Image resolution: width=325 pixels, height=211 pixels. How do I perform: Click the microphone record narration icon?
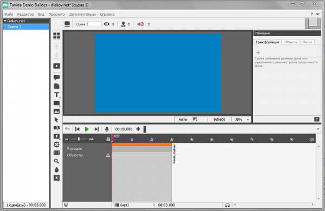pyautogui.click(x=107, y=129)
